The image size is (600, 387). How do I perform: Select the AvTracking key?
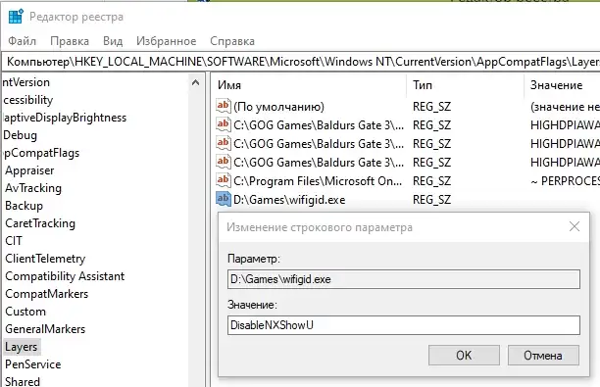[33, 188]
